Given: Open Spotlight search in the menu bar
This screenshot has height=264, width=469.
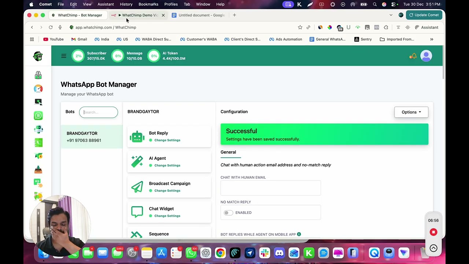Looking at the screenshot, I should [374, 4].
